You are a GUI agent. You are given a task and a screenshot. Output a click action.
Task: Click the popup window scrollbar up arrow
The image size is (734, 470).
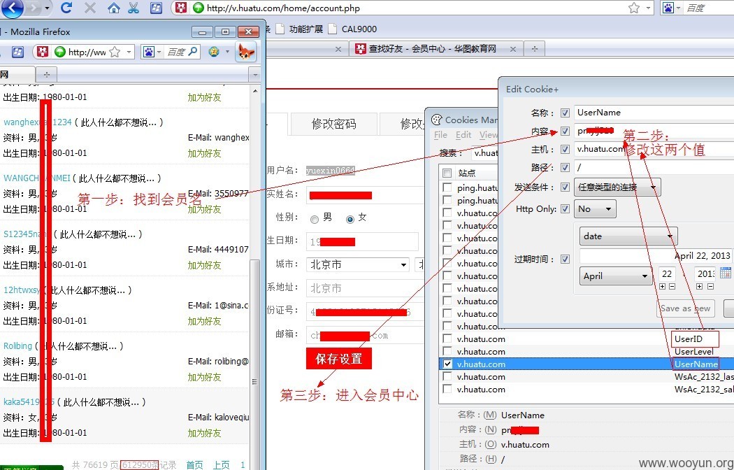coord(255,91)
